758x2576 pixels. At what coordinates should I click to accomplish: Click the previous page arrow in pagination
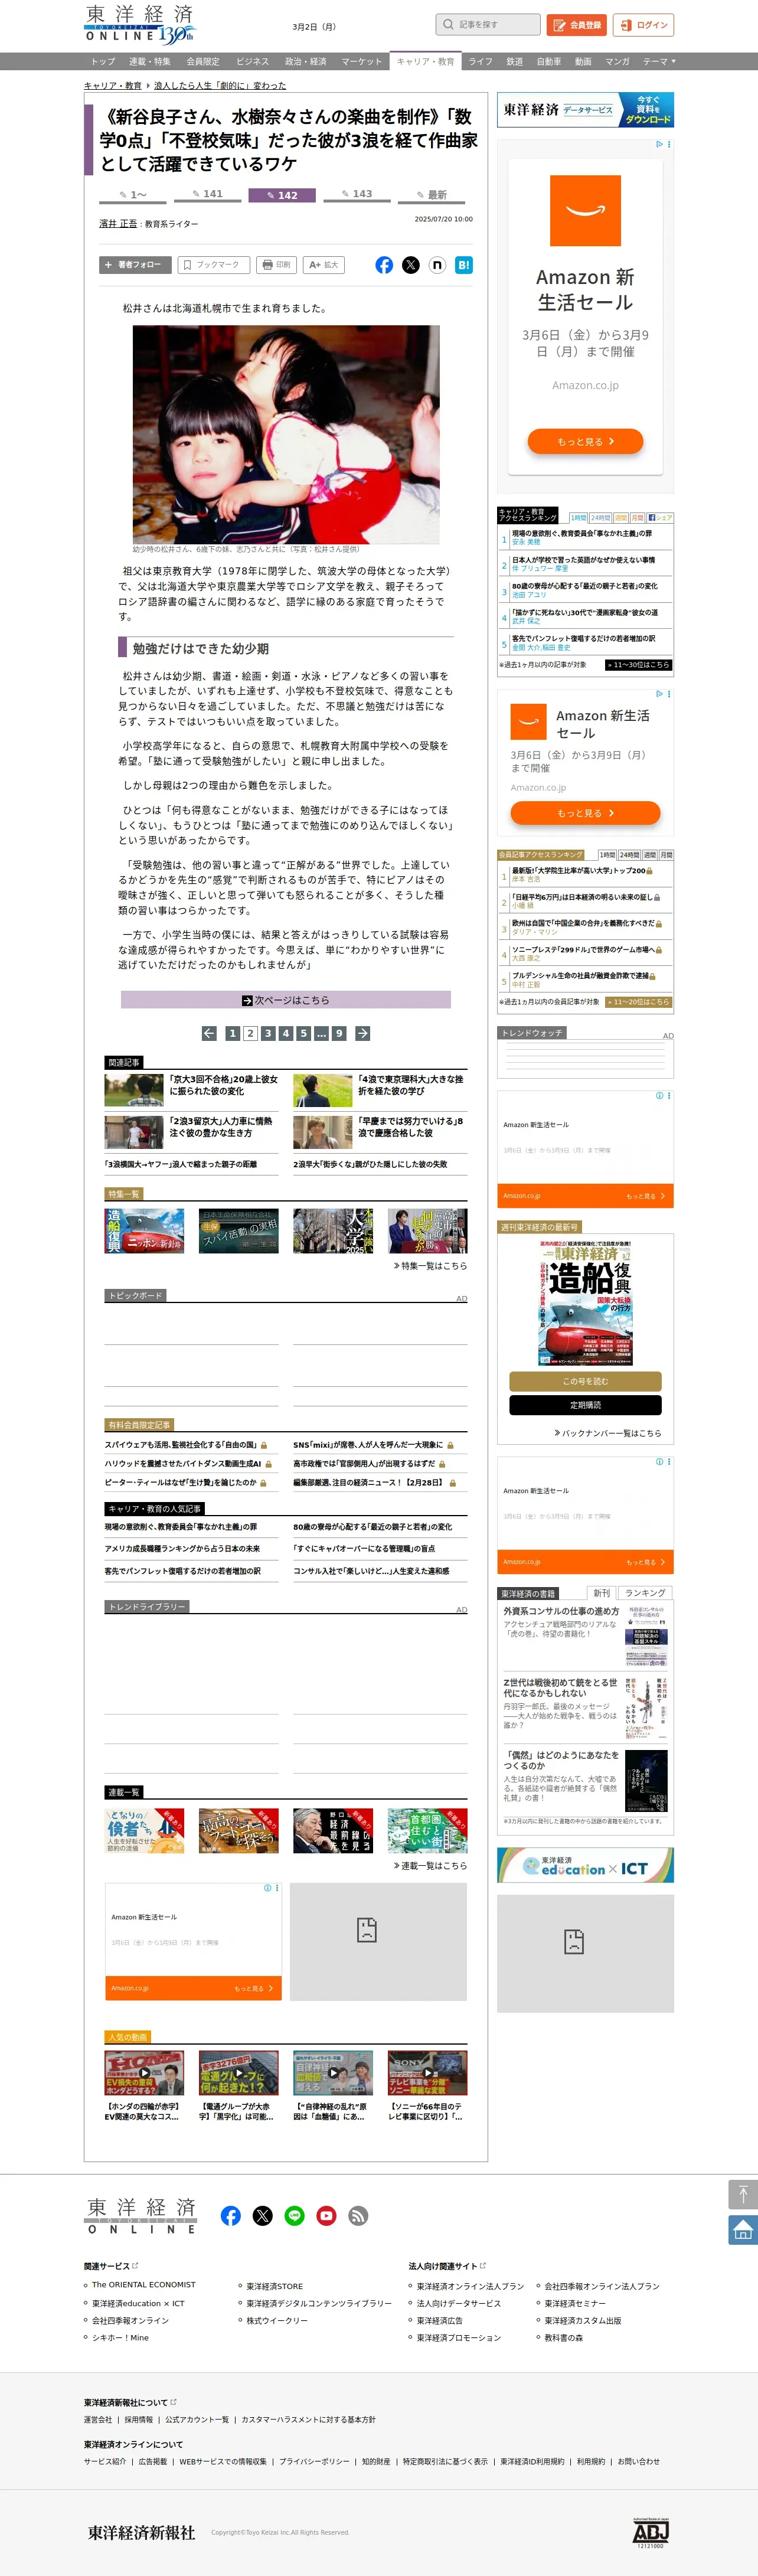click(x=209, y=1033)
